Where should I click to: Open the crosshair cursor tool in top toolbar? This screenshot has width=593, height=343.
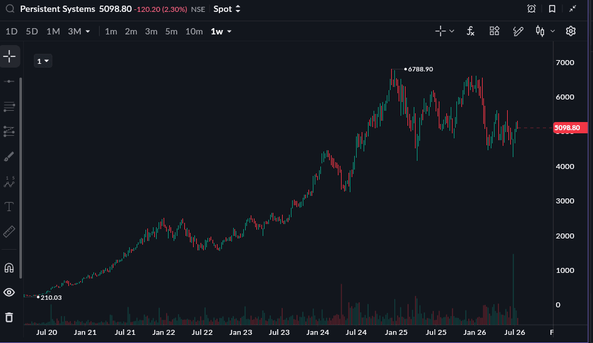(440, 31)
